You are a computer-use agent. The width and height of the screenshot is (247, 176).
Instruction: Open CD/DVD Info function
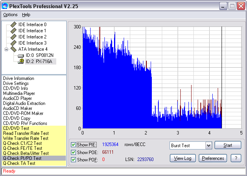[15, 88]
